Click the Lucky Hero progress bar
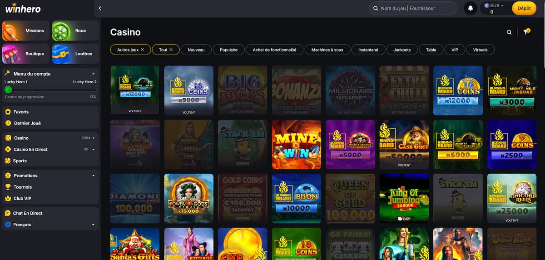 [x=50, y=90]
